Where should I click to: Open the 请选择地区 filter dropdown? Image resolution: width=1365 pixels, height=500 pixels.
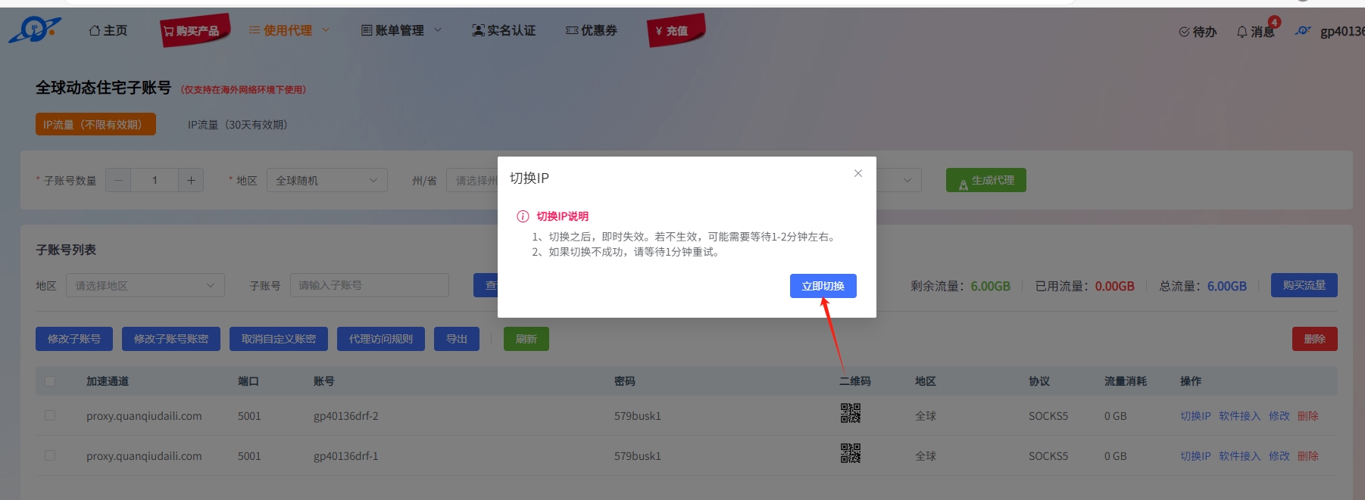(x=145, y=285)
